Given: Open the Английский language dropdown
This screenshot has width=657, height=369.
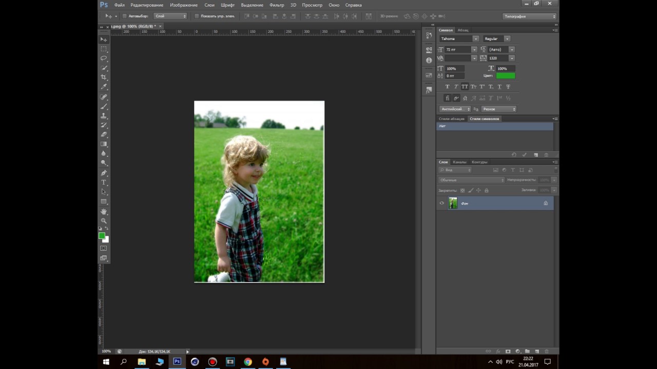Looking at the screenshot, I should tap(455, 109).
